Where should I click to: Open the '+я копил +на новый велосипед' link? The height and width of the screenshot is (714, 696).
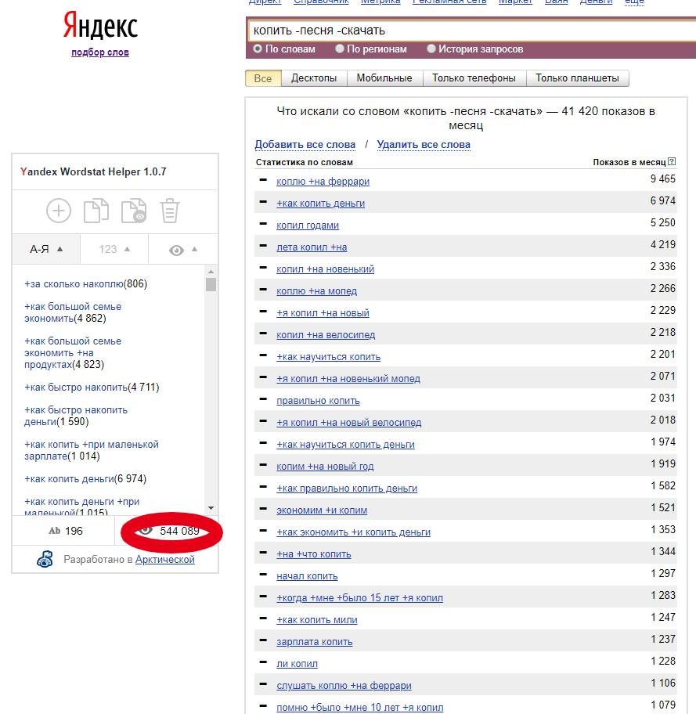tap(349, 423)
